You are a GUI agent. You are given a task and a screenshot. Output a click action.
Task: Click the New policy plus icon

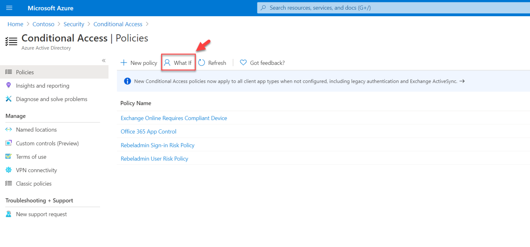[124, 63]
